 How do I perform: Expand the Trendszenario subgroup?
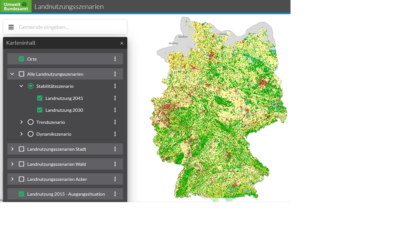pyautogui.click(x=21, y=122)
